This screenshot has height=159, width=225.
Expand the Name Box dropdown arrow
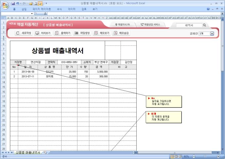pyautogui.click(x=32, y=14)
